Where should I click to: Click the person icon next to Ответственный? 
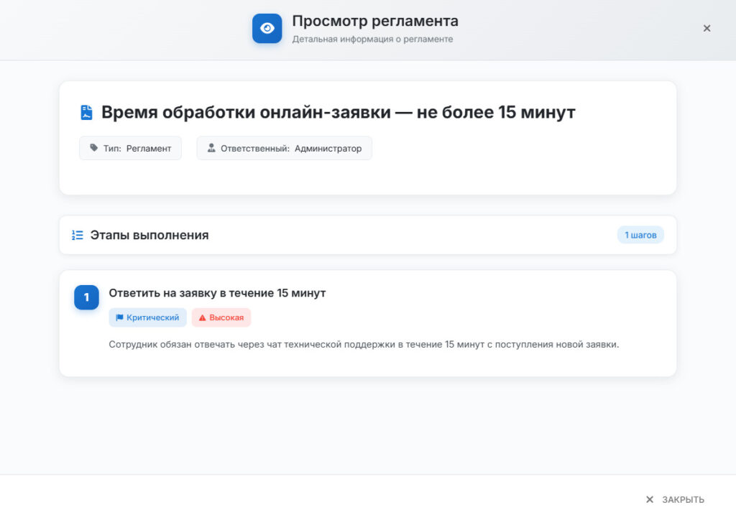[x=211, y=148]
